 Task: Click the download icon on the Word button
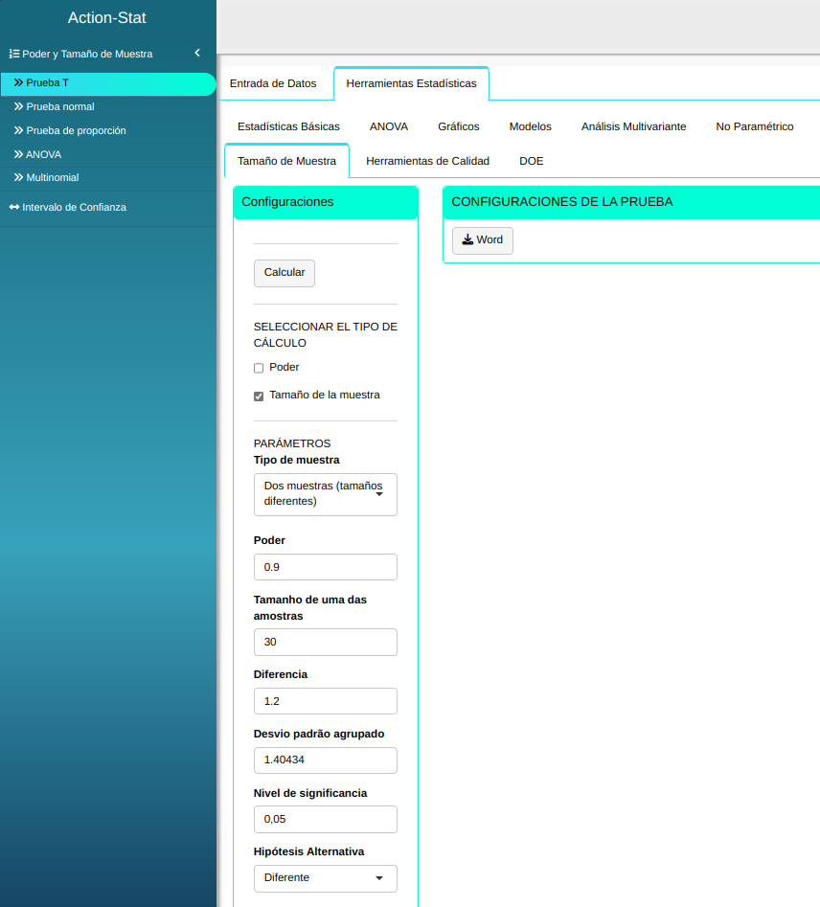[x=467, y=240]
